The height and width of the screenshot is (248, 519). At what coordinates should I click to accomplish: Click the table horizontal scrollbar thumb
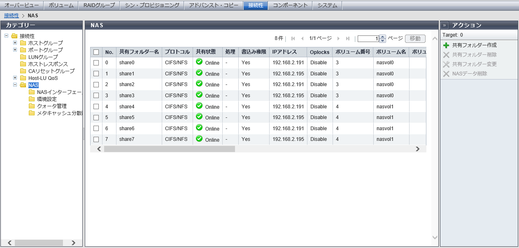[x=169, y=149]
